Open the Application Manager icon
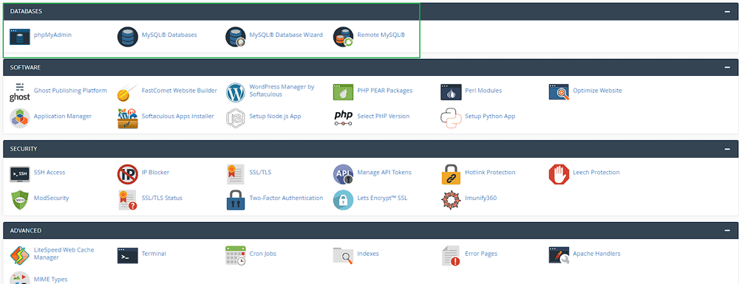The image size is (739, 284). click(19, 117)
